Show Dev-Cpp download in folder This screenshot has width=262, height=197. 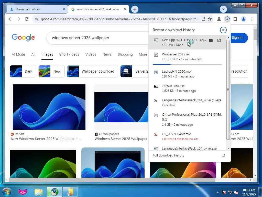coord(211,40)
